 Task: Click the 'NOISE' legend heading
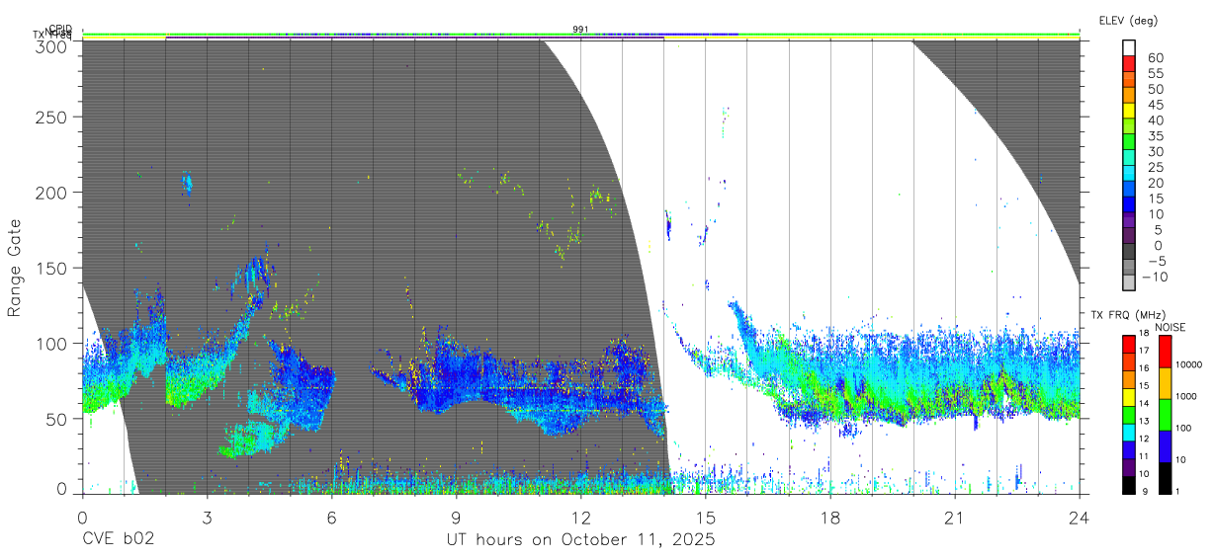point(1170,327)
